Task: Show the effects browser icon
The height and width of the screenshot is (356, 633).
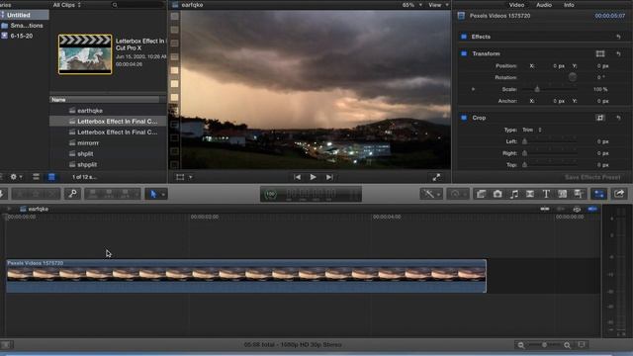Action: [x=481, y=194]
